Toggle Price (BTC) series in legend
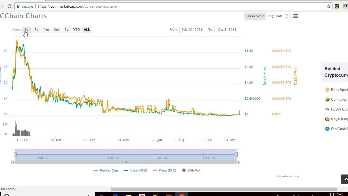The height and width of the screenshot is (196, 348). [164, 170]
